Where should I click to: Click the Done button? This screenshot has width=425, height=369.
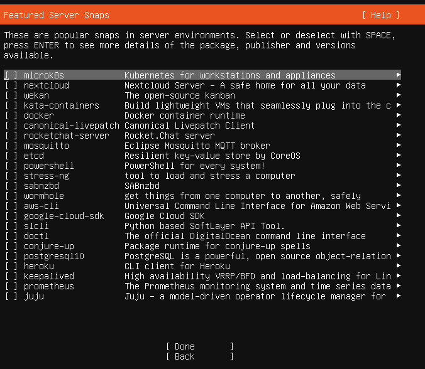pos(200,346)
